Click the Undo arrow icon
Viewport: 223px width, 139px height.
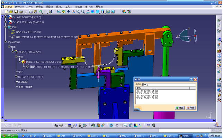tap(41, 12)
